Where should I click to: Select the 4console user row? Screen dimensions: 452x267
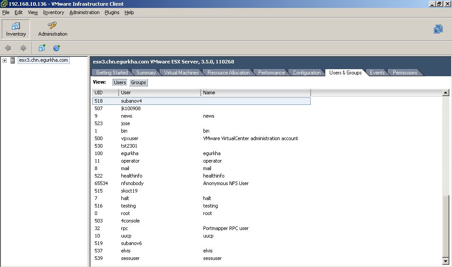click(201, 221)
